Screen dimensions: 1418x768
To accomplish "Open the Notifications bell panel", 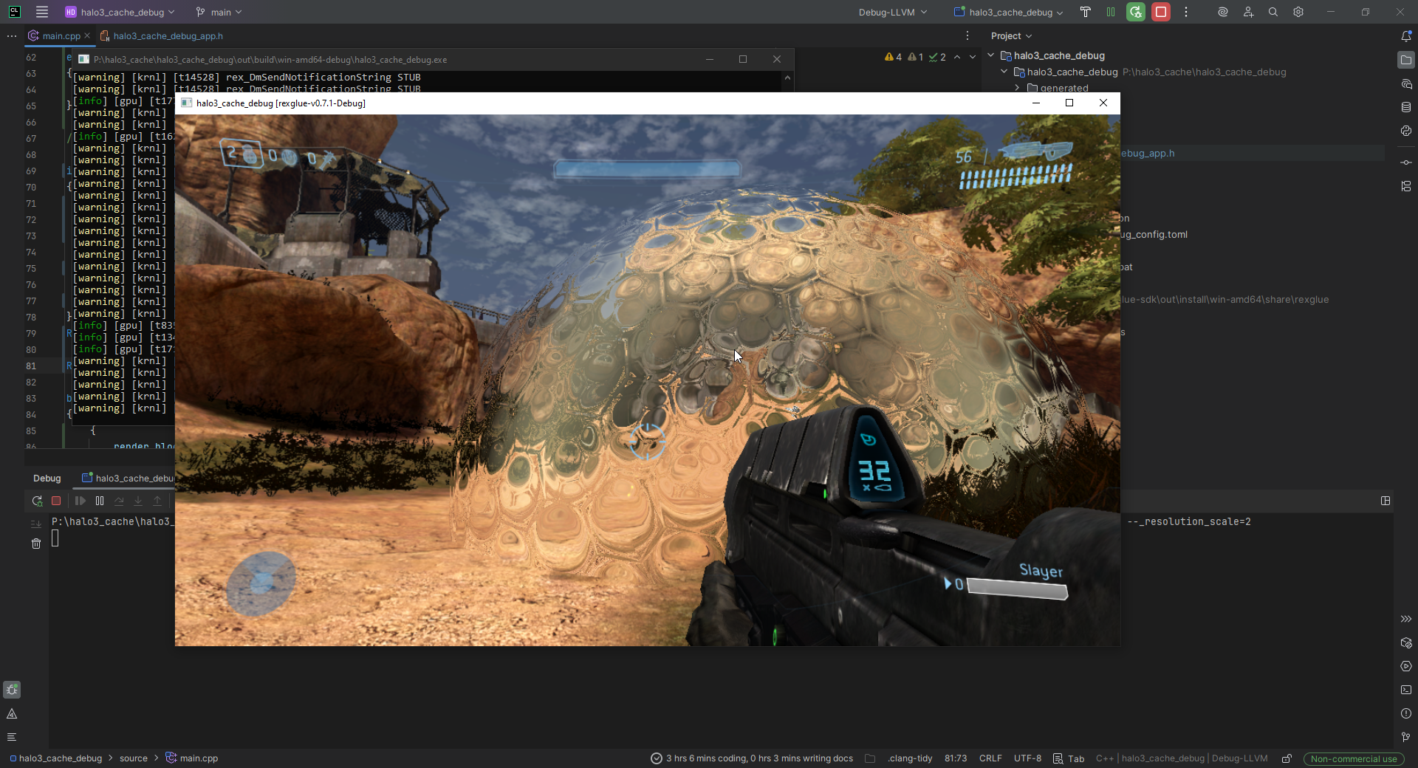I will coord(1406,35).
